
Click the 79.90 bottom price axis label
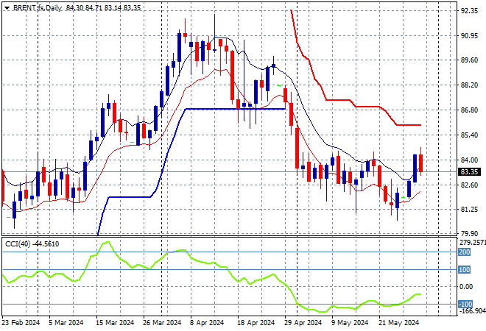pos(469,235)
